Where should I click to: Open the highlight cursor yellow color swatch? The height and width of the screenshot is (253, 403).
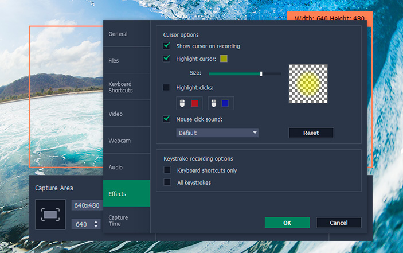(224, 59)
